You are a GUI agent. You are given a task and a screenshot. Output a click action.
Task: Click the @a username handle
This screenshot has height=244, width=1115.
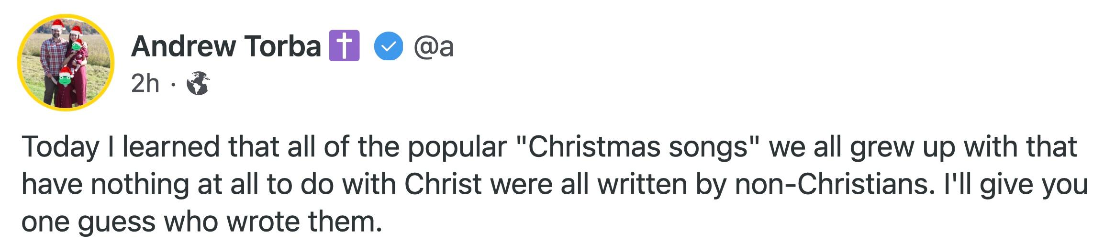434,46
